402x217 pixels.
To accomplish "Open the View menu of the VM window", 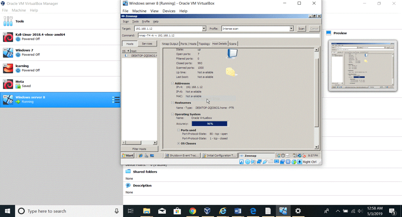I will (x=154, y=11).
